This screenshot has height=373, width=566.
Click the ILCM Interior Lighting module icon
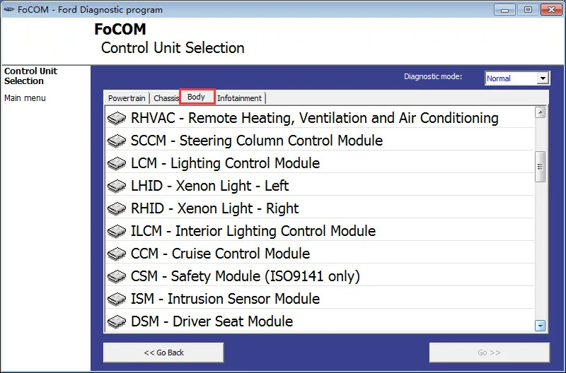click(x=117, y=232)
